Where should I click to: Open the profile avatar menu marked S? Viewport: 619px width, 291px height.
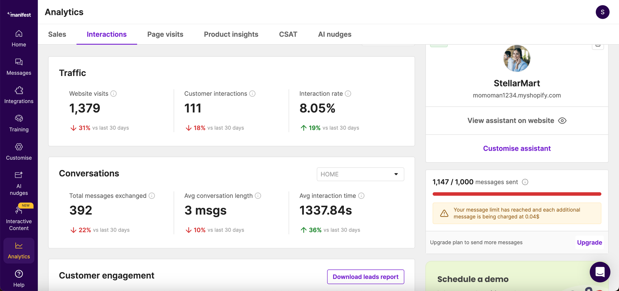coord(603,12)
